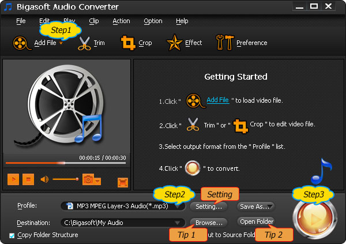
Task: Click the Add File link in Getting Started
Action: pyautogui.click(x=217, y=100)
